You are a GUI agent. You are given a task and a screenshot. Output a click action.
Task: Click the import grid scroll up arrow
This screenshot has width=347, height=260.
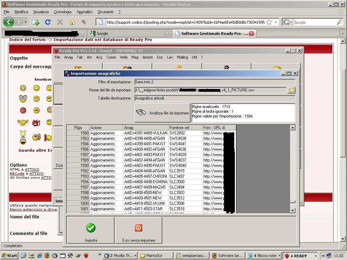click(292, 128)
